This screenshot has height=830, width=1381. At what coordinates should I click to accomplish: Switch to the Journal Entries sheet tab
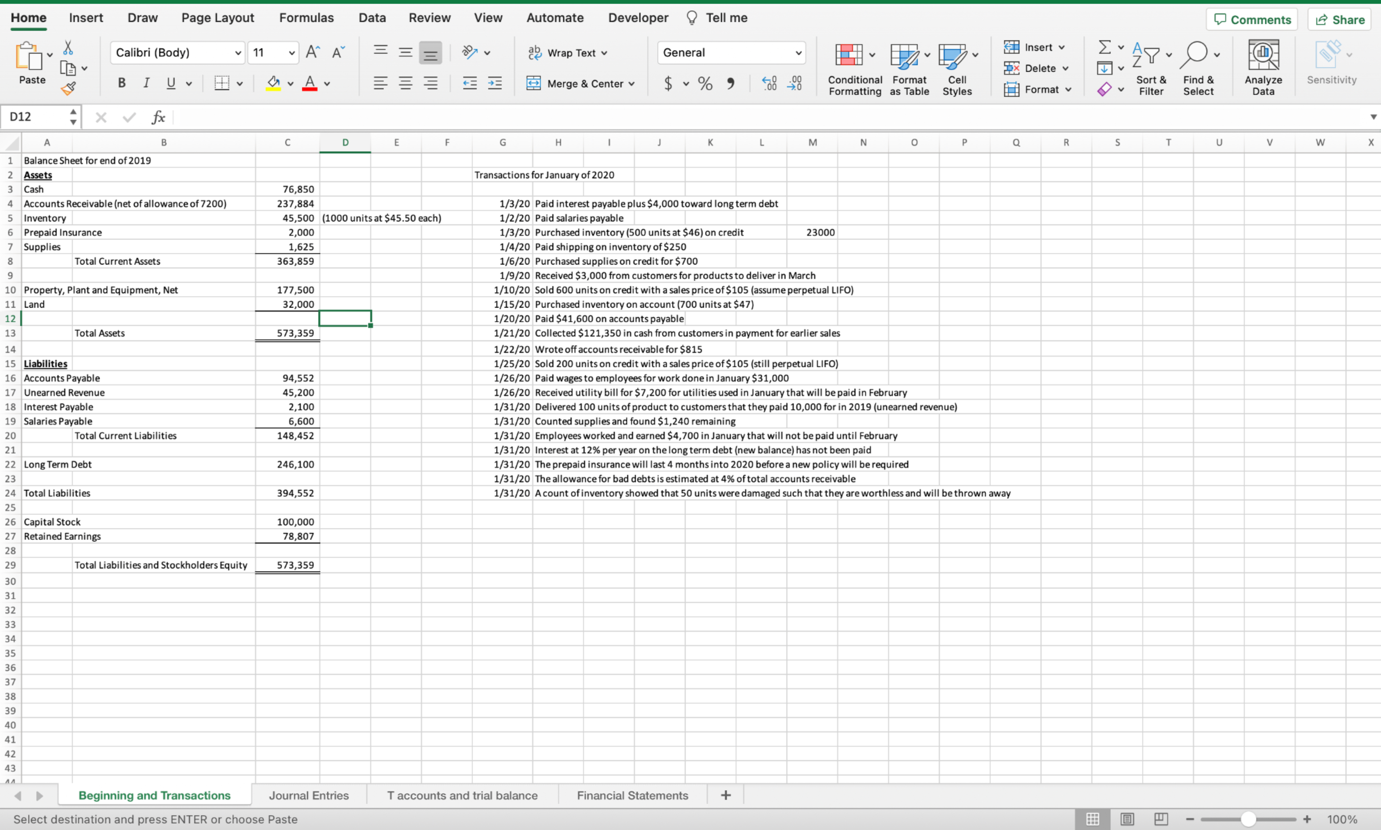[x=308, y=795]
